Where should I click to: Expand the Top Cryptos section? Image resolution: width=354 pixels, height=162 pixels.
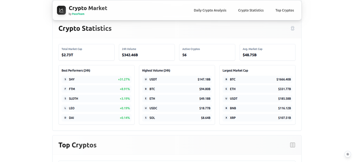tap(292, 145)
